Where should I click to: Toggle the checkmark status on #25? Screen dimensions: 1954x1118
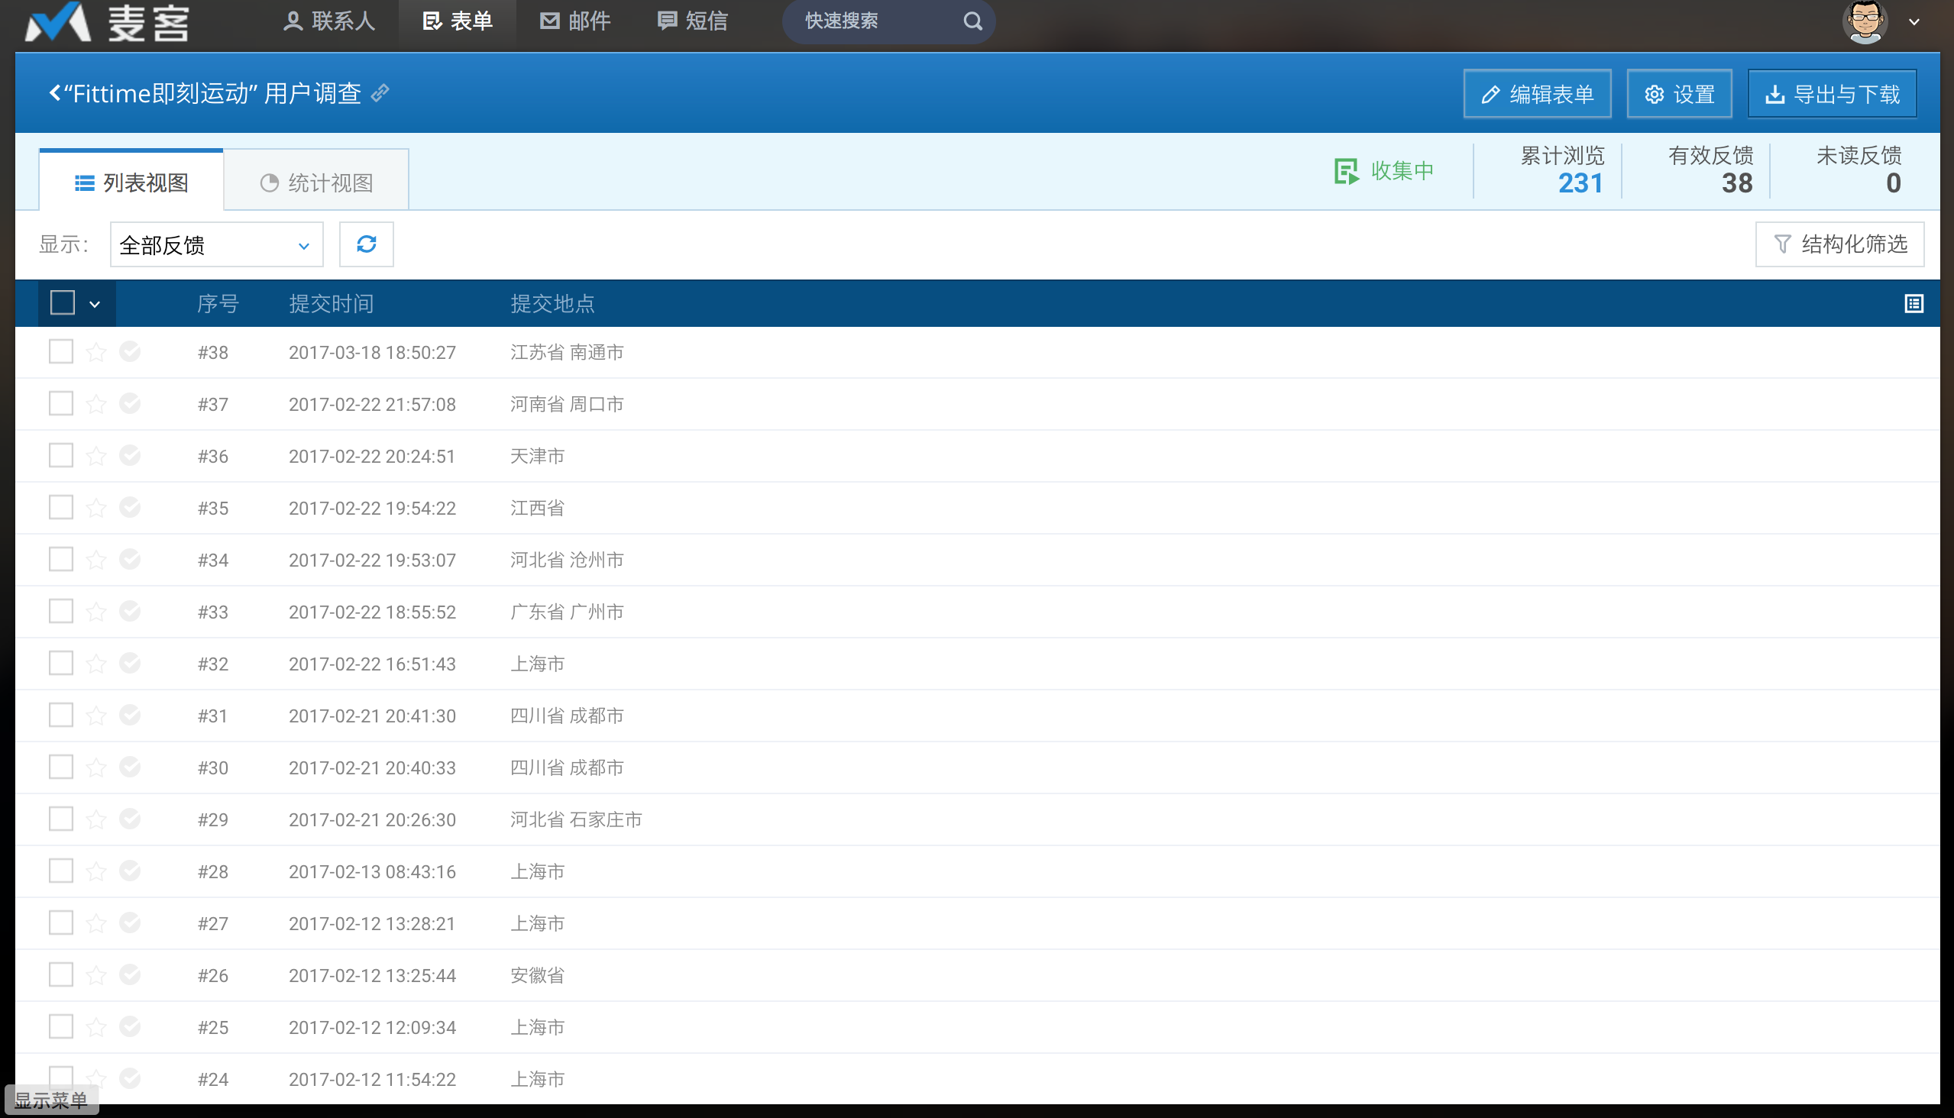(130, 1026)
